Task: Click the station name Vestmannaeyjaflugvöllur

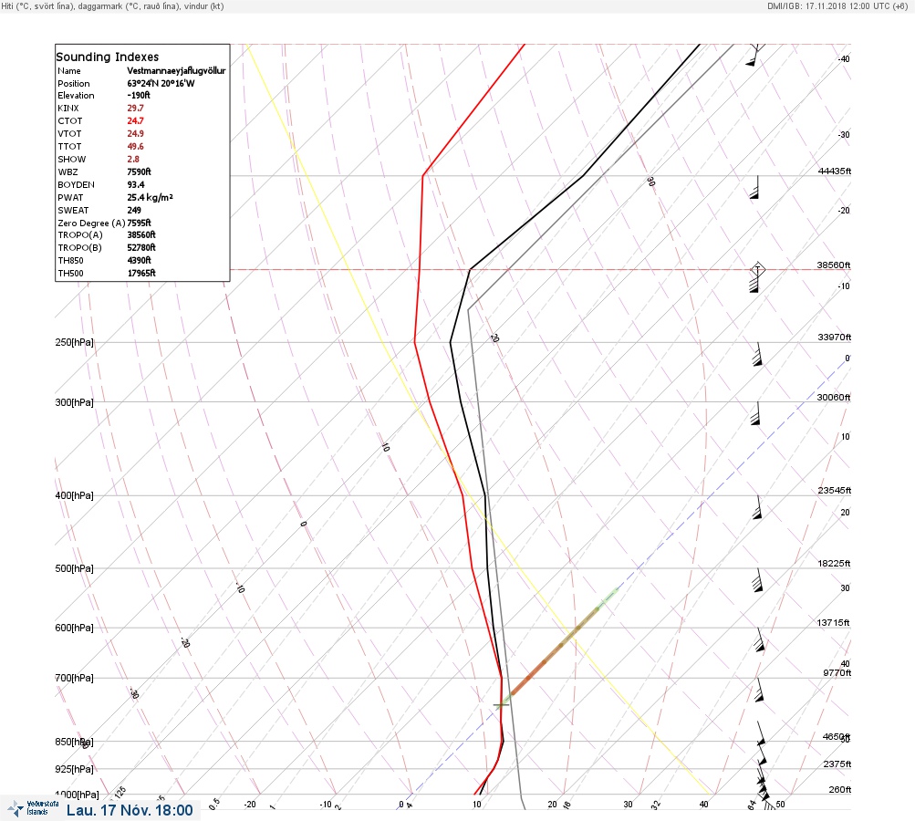Action: point(176,70)
